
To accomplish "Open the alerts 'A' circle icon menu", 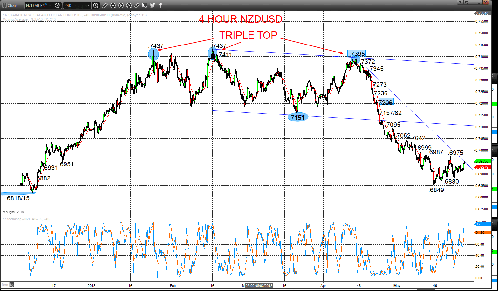I will click(129, 5).
